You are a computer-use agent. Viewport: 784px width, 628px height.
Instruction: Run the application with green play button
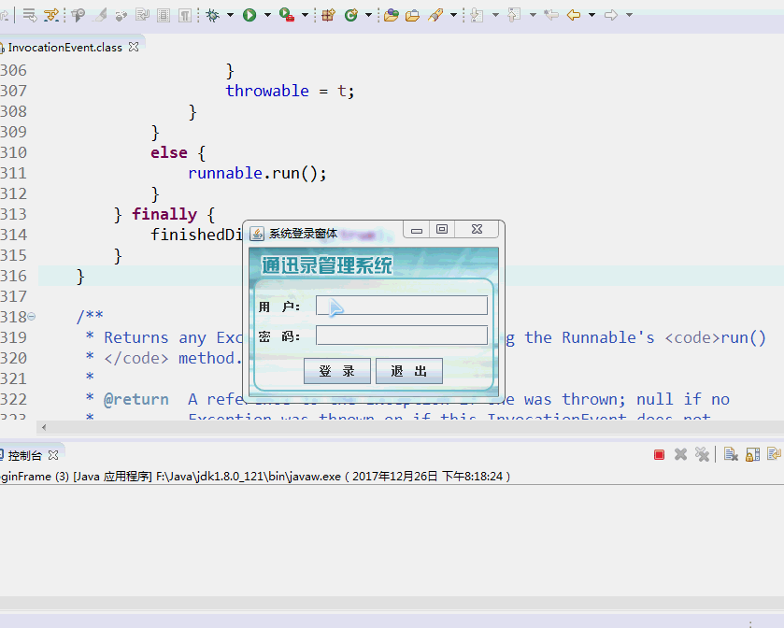[249, 16]
